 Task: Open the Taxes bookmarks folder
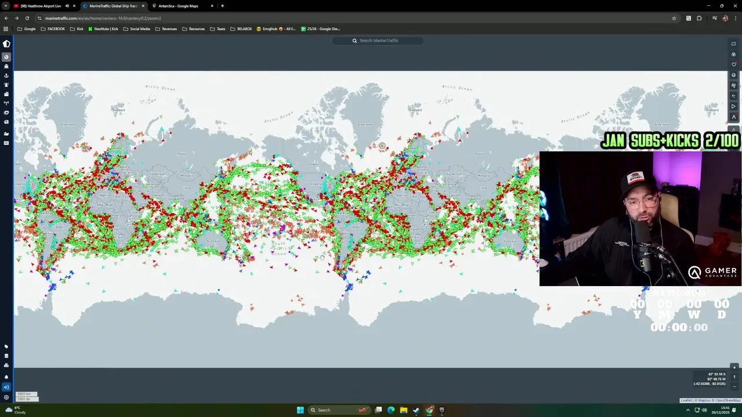(218, 29)
